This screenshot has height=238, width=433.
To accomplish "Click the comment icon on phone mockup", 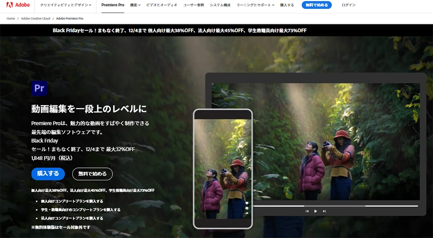I will pyautogui.click(x=247, y=208).
